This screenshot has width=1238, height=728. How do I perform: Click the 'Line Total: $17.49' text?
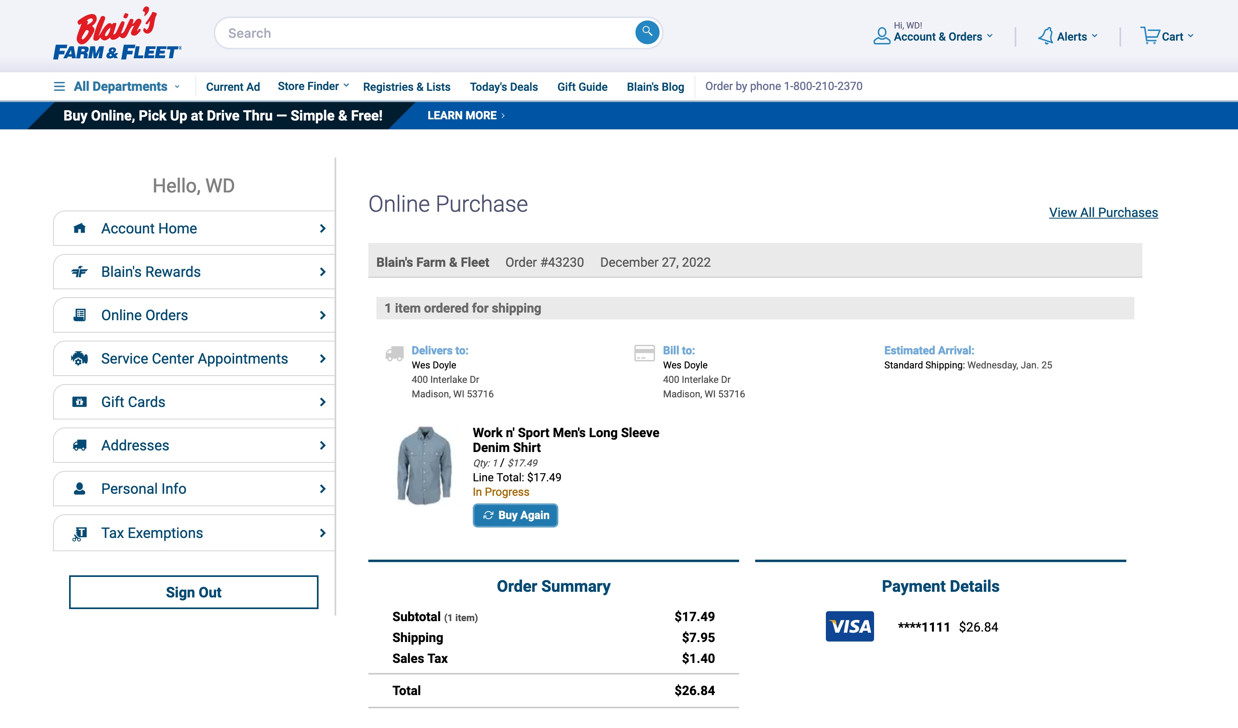517,477
